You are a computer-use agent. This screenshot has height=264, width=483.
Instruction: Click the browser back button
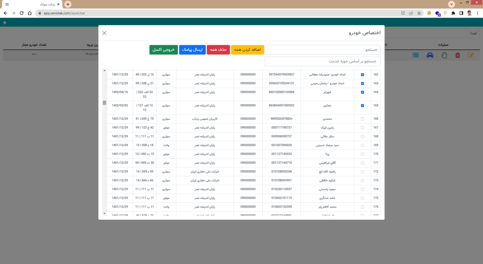pos(5,13)
